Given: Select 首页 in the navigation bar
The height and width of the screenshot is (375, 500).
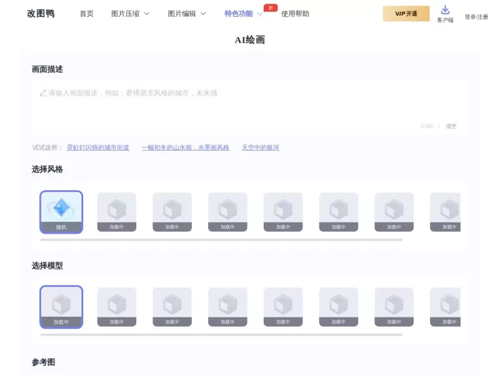Looking at the screenshot, I should (86, 12).
